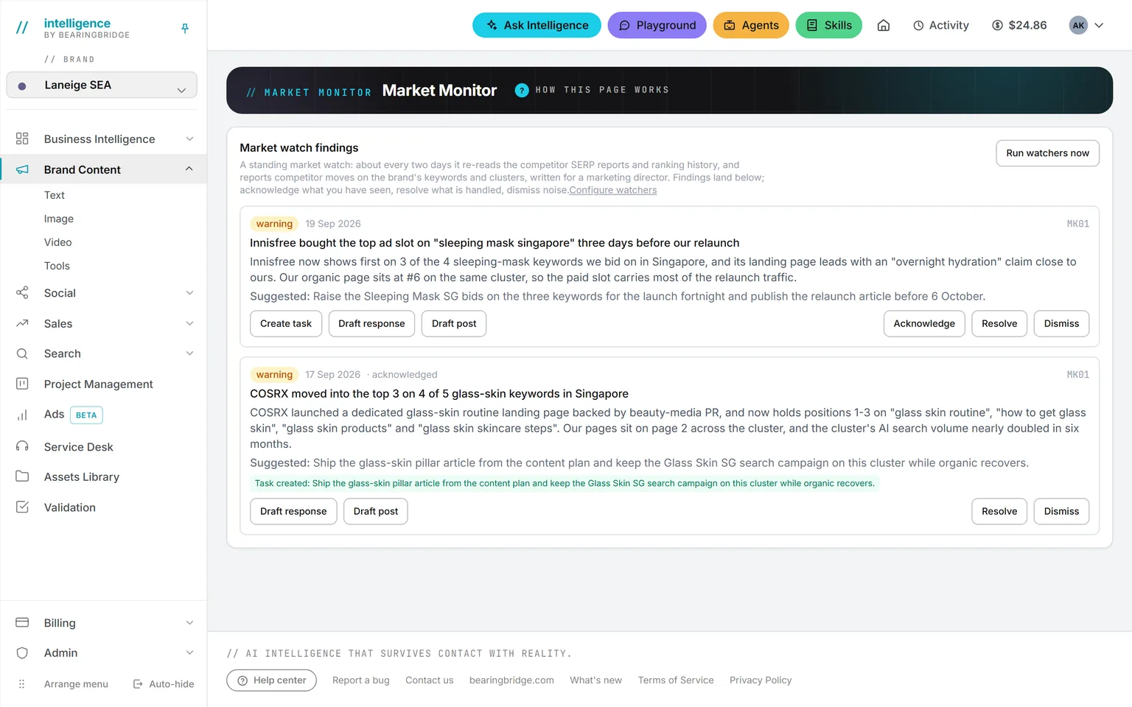Image resolution: width=1132 pixels, height=707 pixels.
Task: Click Draft post on Innisfree finding
Action: coord(454,323)
